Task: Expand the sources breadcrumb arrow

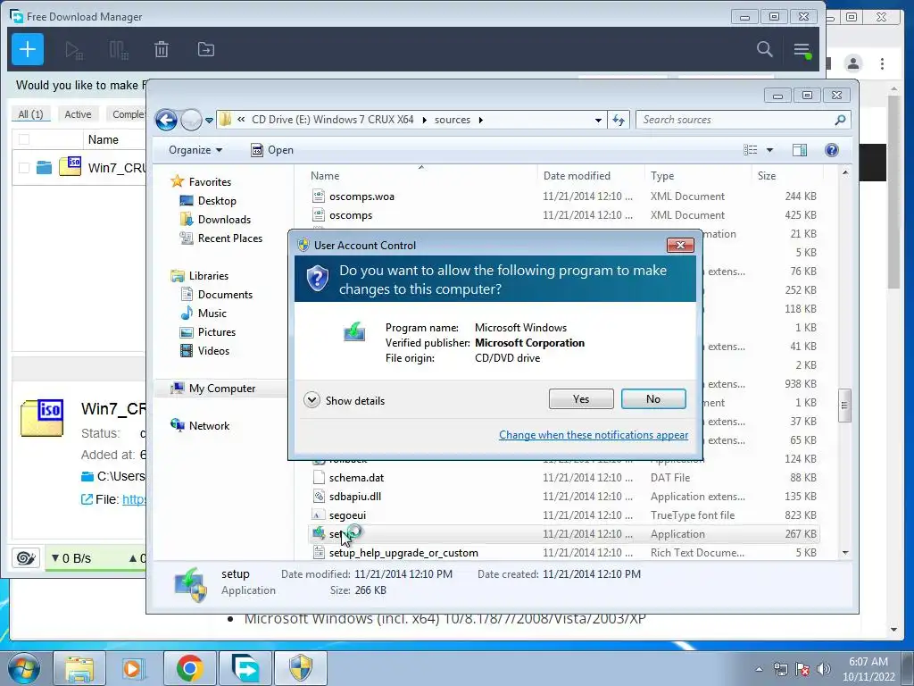Action: click(x=480, y=121)
